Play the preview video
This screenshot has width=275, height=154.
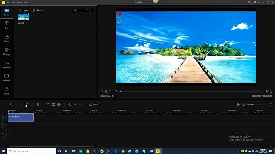[107, 91]
